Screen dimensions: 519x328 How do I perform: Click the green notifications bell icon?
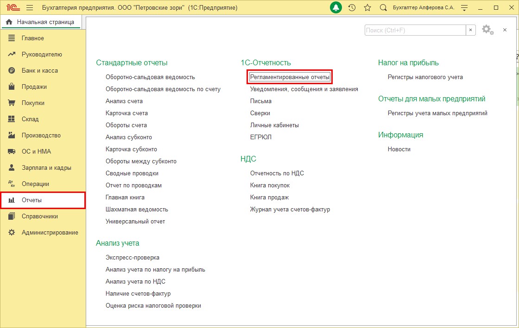click(x=335, y=7)
